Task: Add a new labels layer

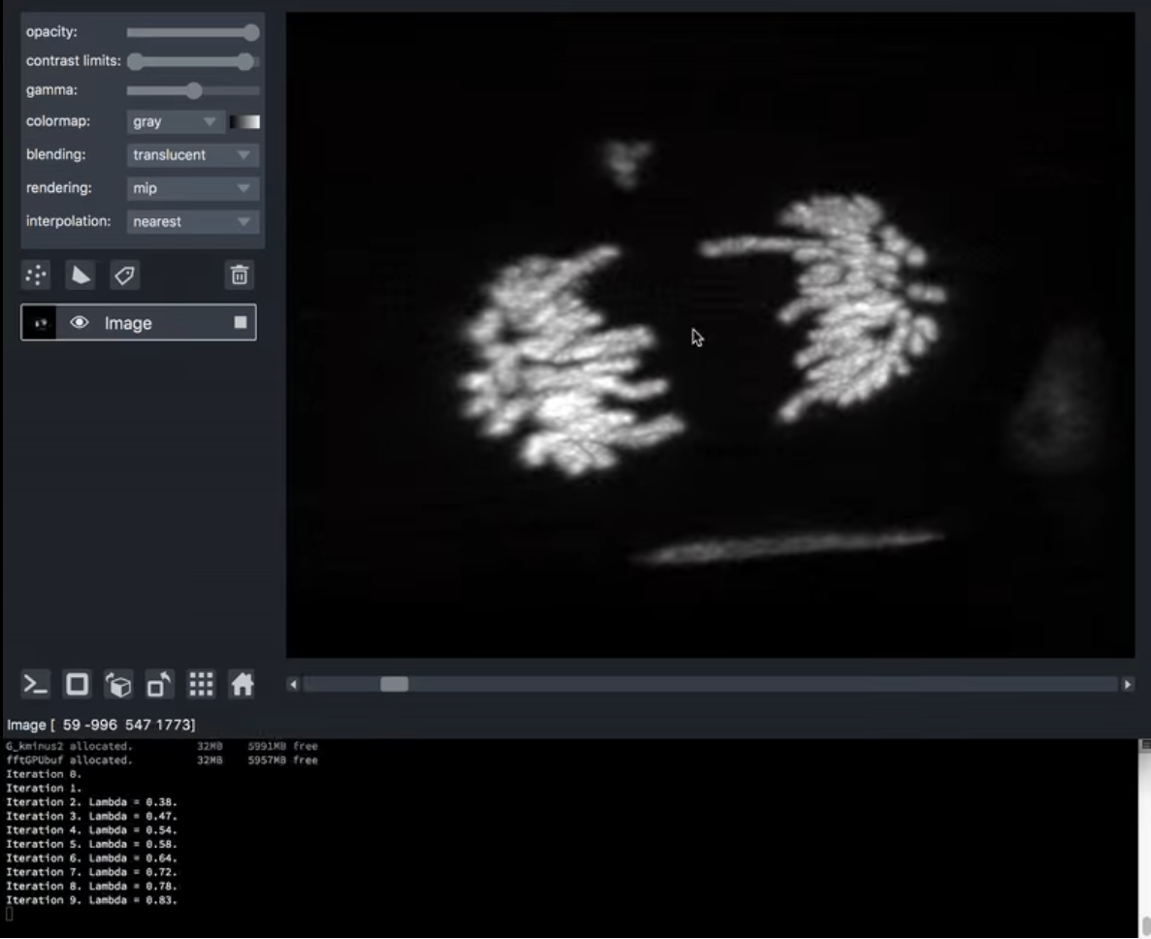Action: click(124, 276)
